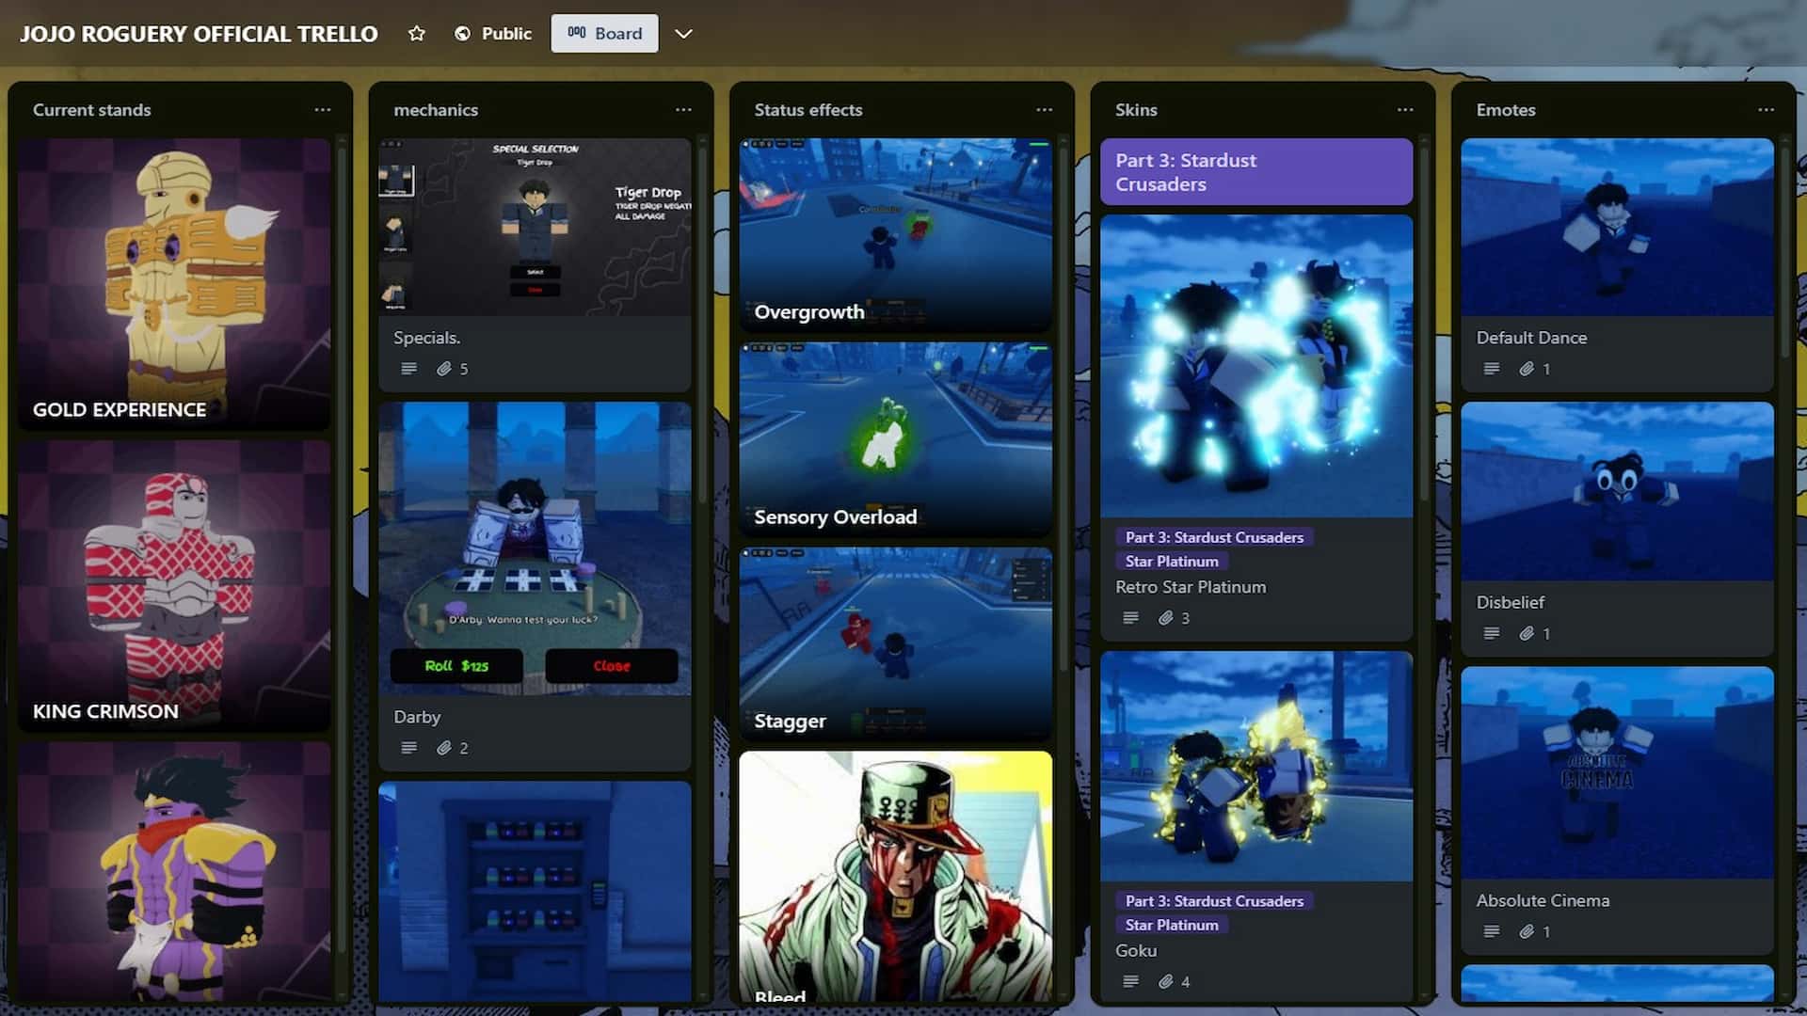Open Status effects list actions menu
This screenshot has height=1016, width=1807.
coord(1045,110)
